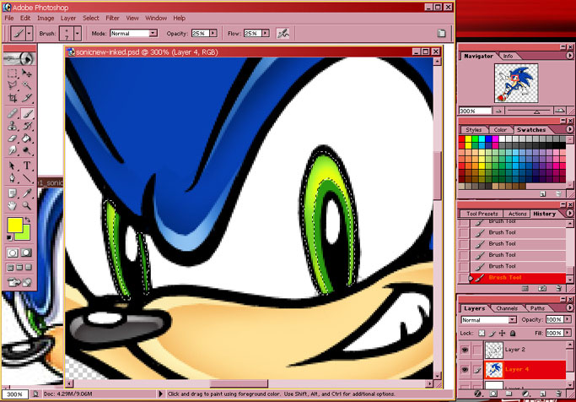This screenshot has height=402, width=576.
Task: Toggle lock image pixels brush icon
Action: click(493, 334)
